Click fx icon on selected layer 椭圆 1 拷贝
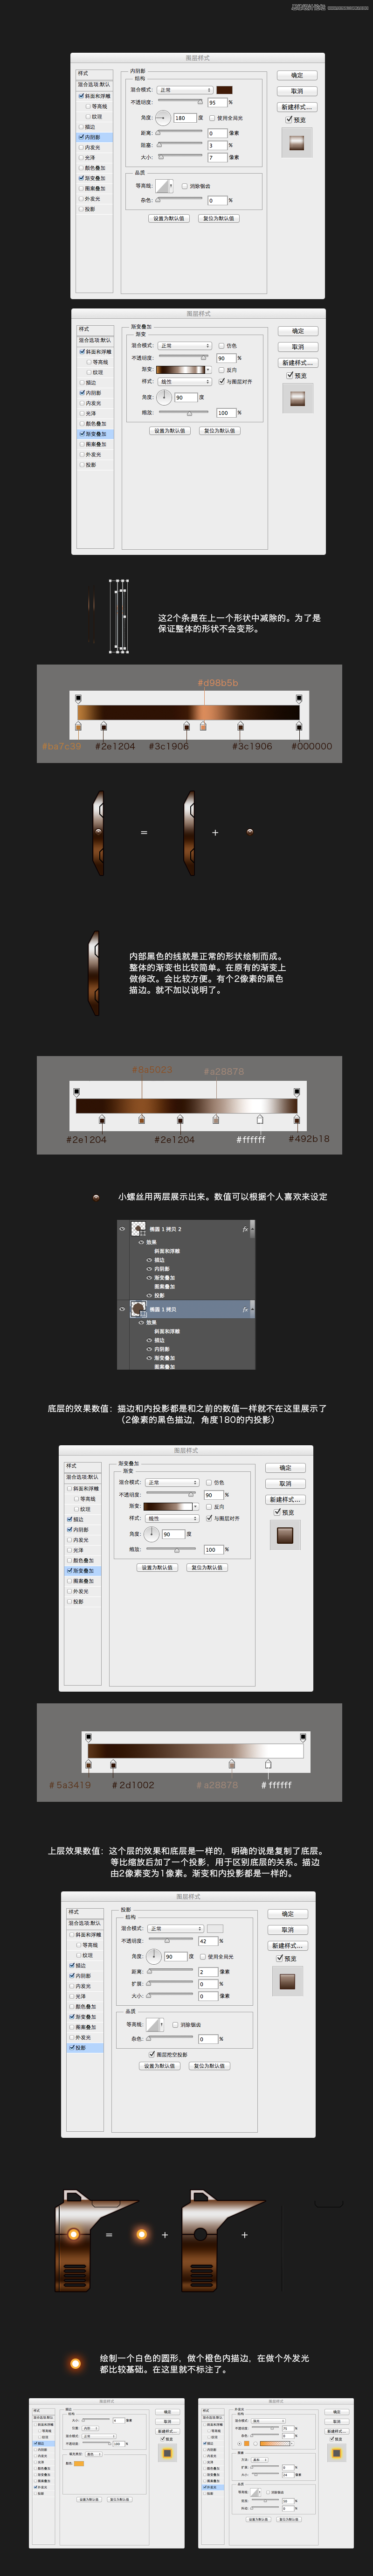 [246, 1309]
